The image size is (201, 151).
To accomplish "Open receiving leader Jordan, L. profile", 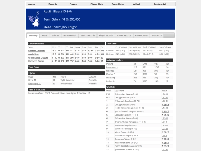I will [111, 81].
